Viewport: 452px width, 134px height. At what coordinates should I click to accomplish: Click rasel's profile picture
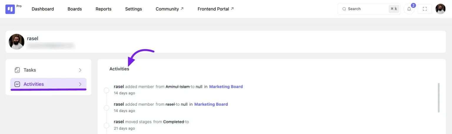click(16, 42)
